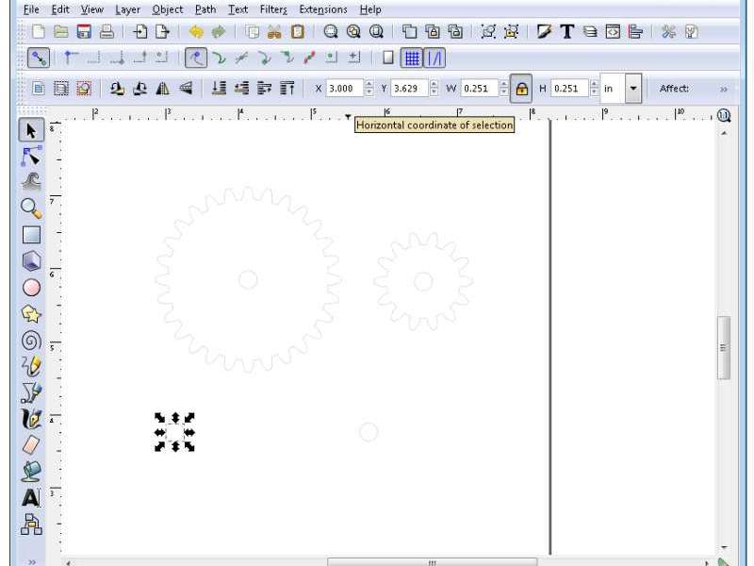This screenshot has width=754, height=566.
Task: Click the Paste clipboard icon
Action: (x=298, y=32)
